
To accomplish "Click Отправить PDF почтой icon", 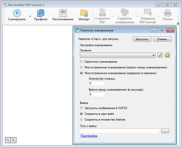I will (148, 12).
